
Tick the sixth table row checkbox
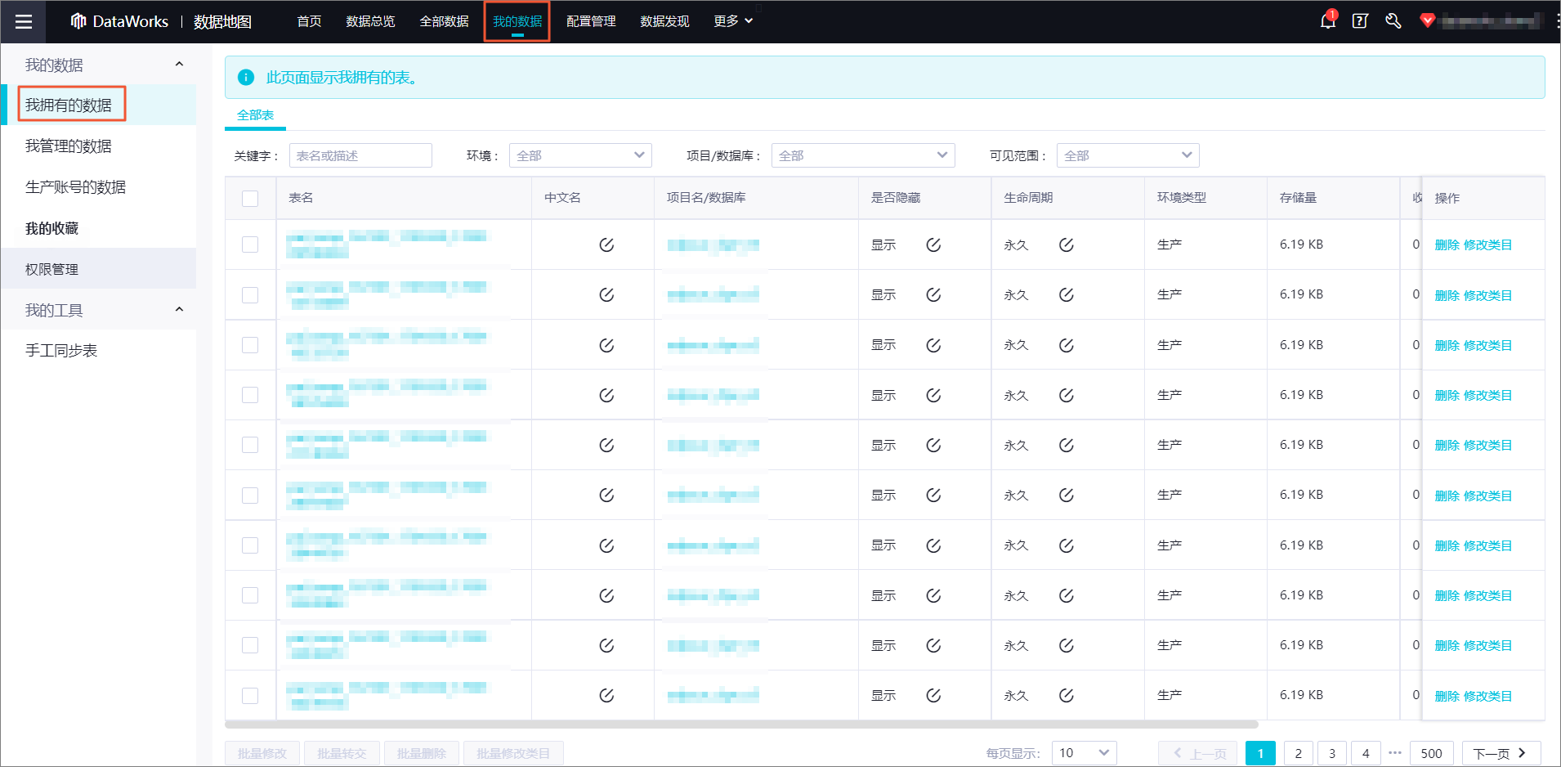250,495
